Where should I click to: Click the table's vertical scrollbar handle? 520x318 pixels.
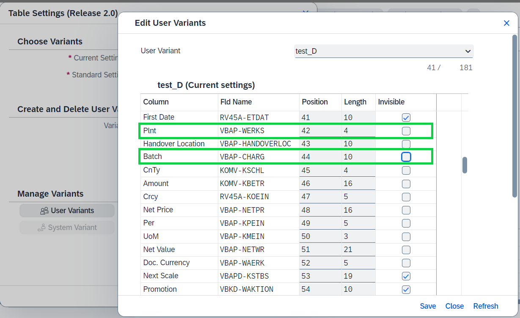coord(465,165)
